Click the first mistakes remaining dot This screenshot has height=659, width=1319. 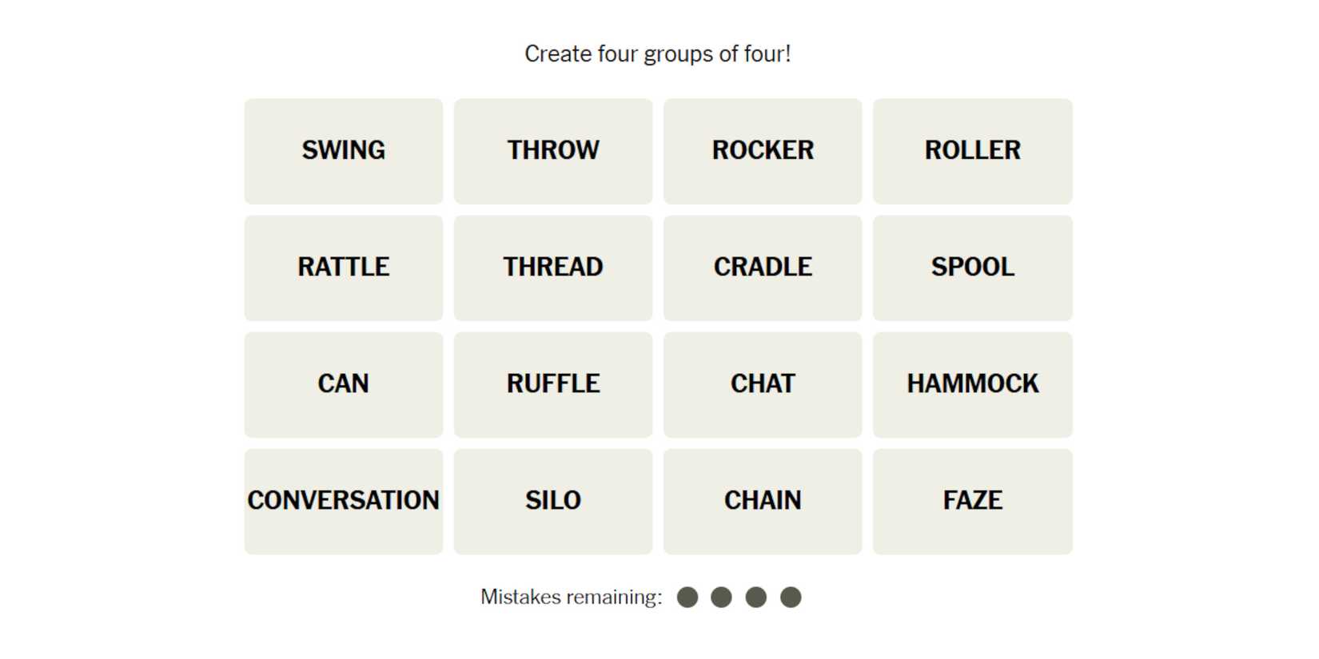click(x=687, y=597)
